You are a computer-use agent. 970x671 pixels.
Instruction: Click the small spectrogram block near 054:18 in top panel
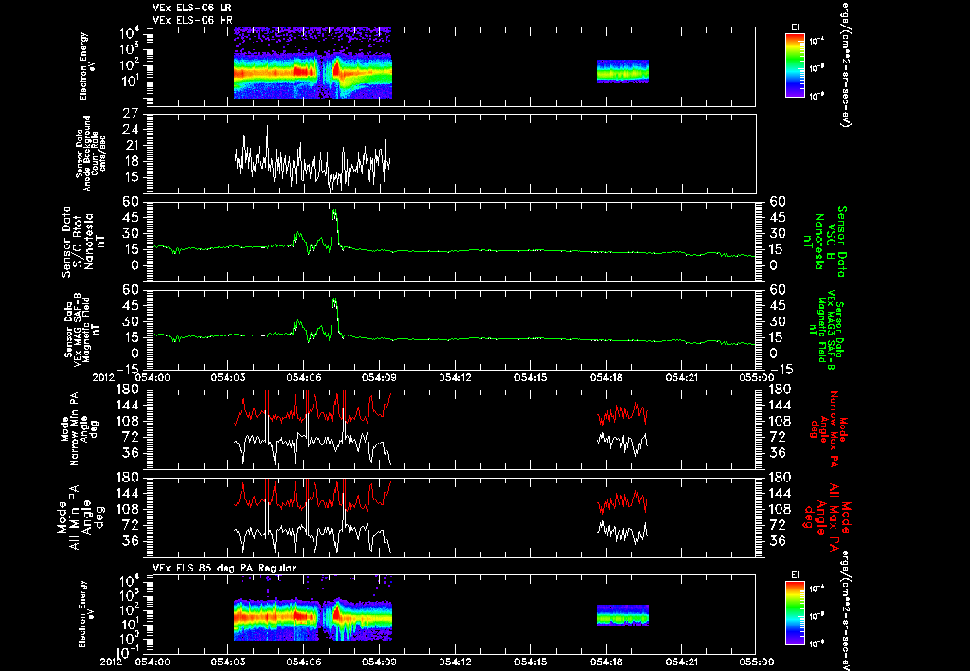(x=622, y=71)
